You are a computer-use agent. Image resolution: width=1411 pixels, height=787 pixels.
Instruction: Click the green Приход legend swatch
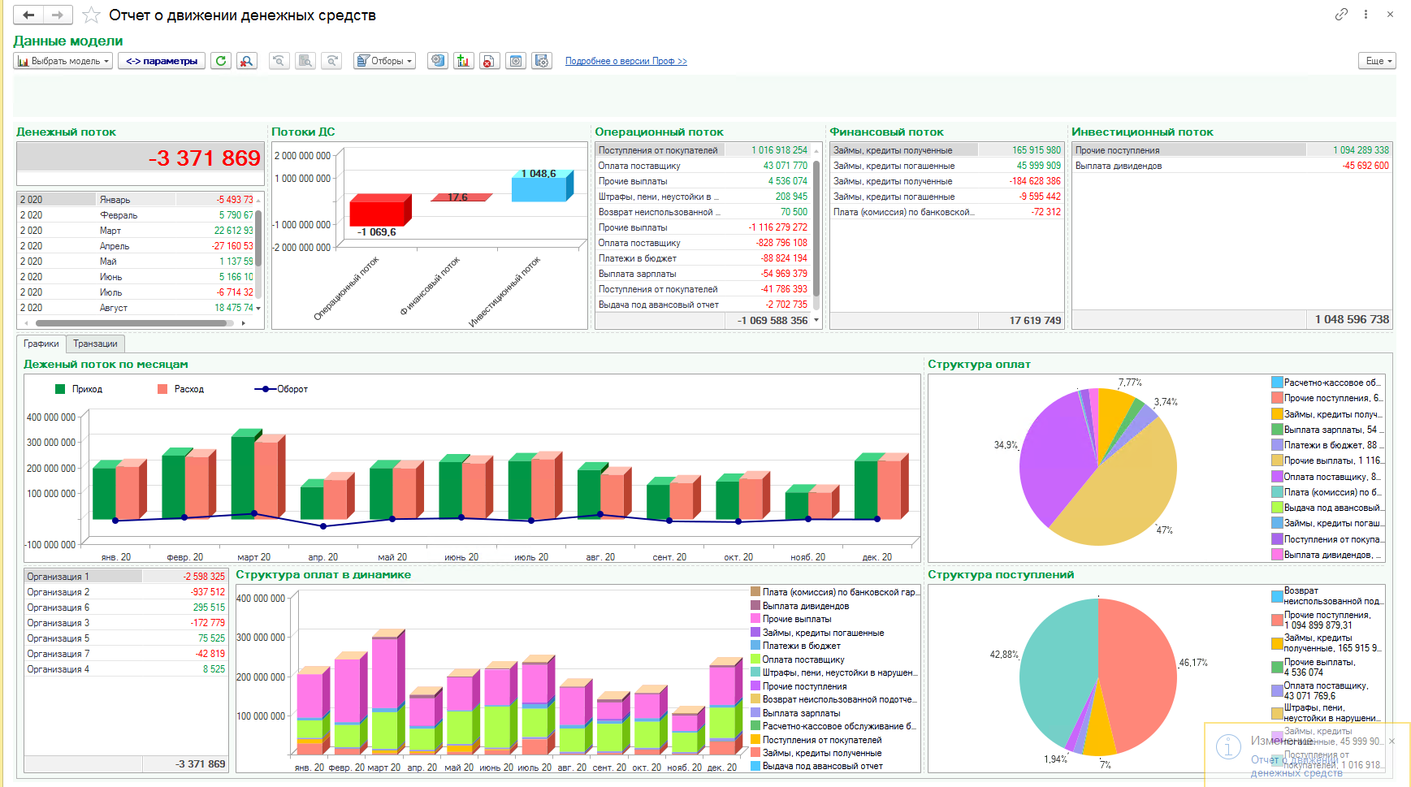[60, 389]
